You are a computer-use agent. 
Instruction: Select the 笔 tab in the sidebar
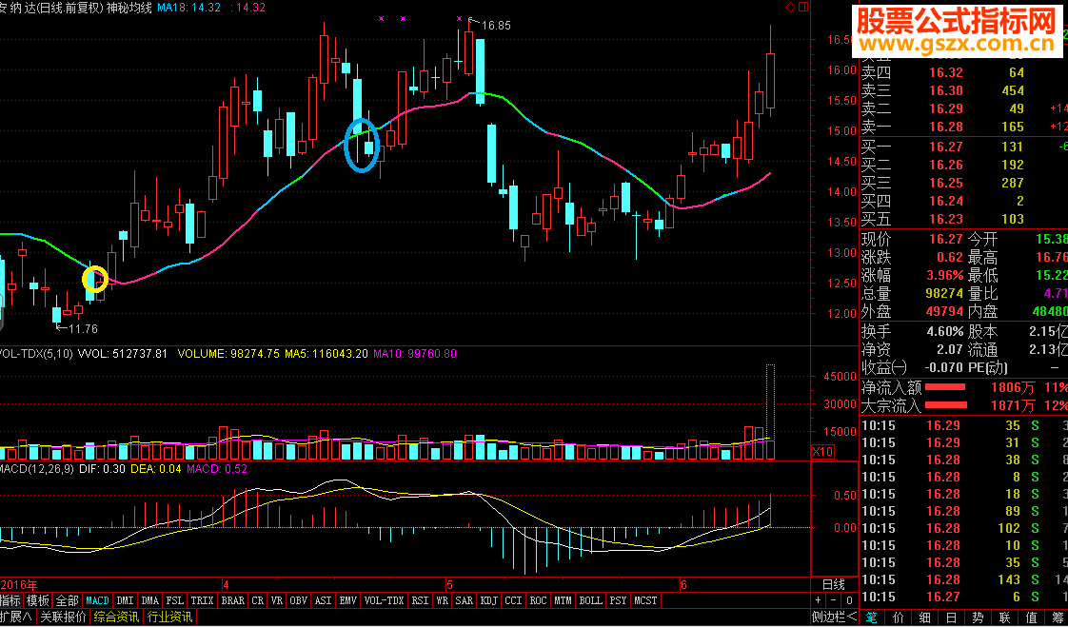pos(872,618)
